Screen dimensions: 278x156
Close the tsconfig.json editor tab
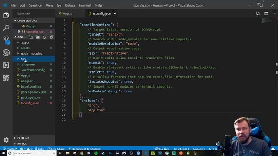click(x=115, y=13)
